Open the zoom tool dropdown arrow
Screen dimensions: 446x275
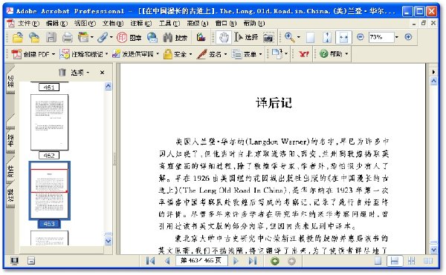click(x=298, y=37)
